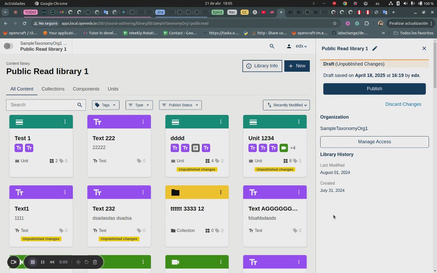Open the system clock 21 de abr 18:05
Image resolution: width=437 pixels, height=273 pixels.
point(218,3)
